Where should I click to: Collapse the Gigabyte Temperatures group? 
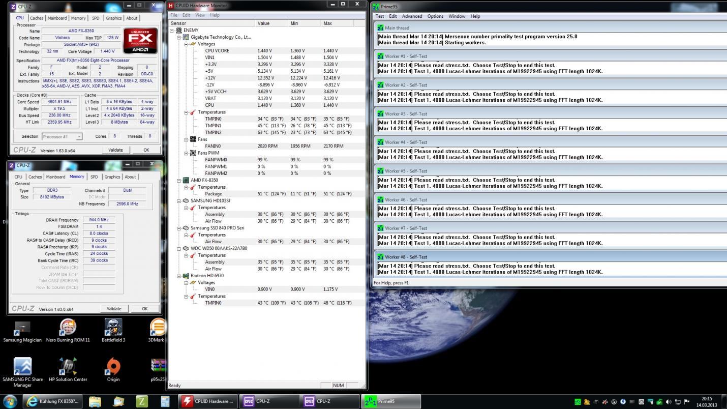186,112
